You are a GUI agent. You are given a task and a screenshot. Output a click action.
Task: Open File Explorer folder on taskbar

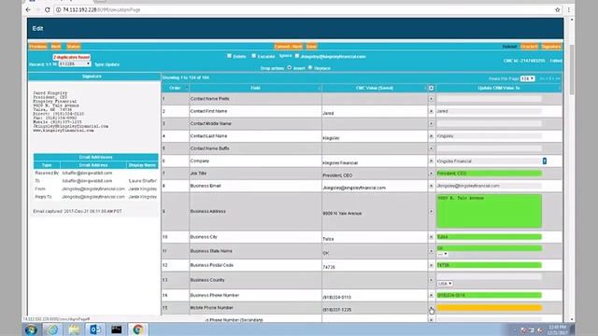point(74,329)
